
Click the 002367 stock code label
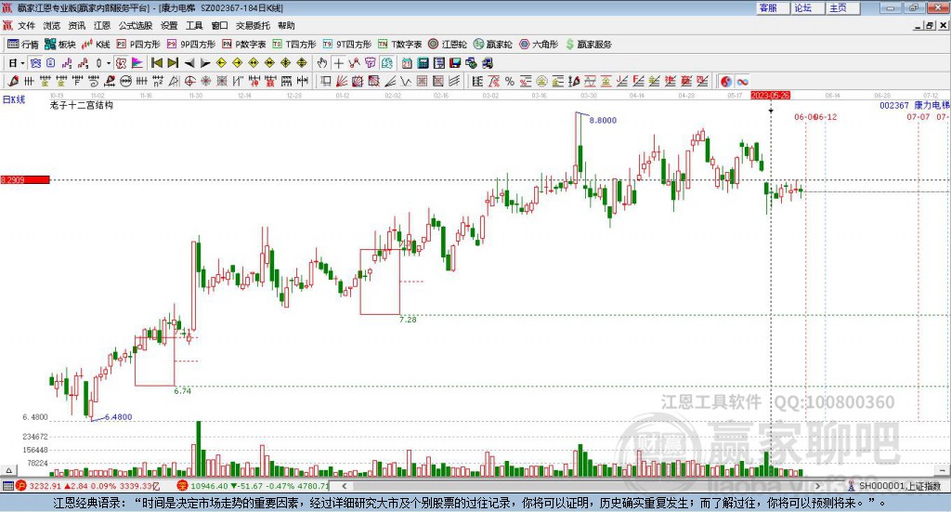coord(894,106)
